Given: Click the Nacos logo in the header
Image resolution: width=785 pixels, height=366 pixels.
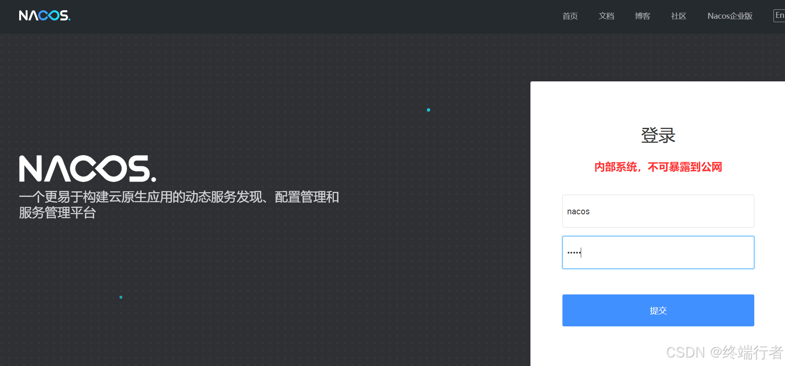Looking at the screenshot, I should coord(45,16).
